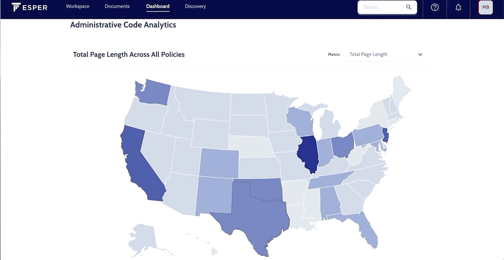The height and width of the screenshot is (260, 504).
Task: Pick Ohio on the map
Action: point(342,147)
